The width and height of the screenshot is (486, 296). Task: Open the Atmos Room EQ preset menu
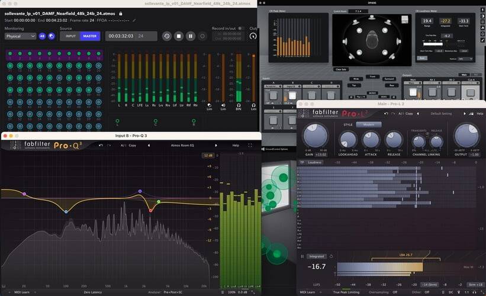pos(182,145)
